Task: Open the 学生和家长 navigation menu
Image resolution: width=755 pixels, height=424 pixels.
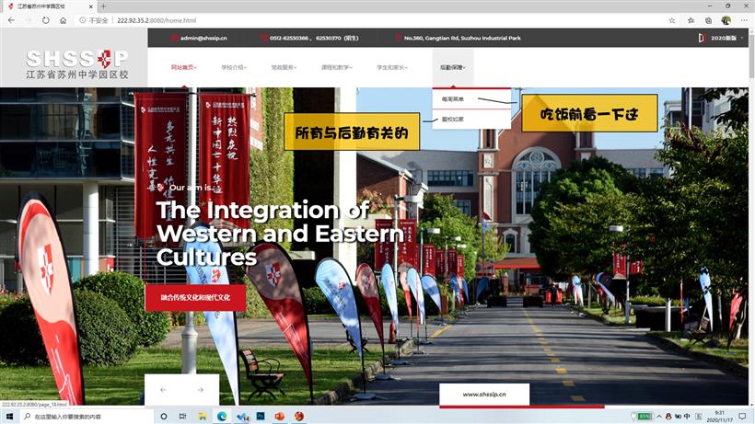Action: [x=392, y=67]
